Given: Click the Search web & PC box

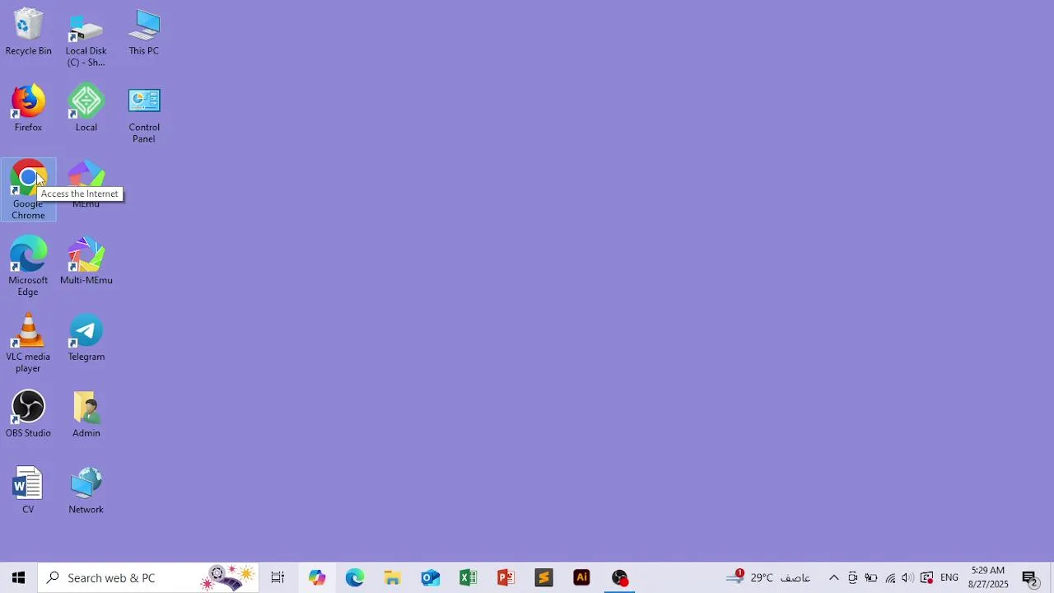Looking at the screenshot, I should tap(148, 577).
